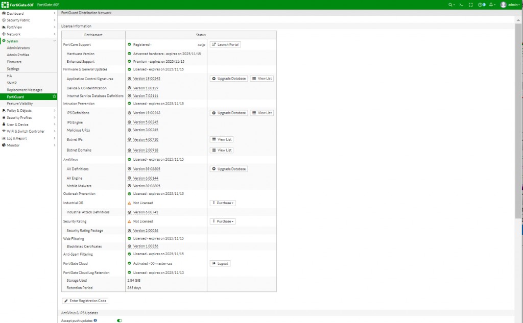This screenshot has width=523, height=323.
Task: View list for IPS Definitions
Action: click(262, 113)
